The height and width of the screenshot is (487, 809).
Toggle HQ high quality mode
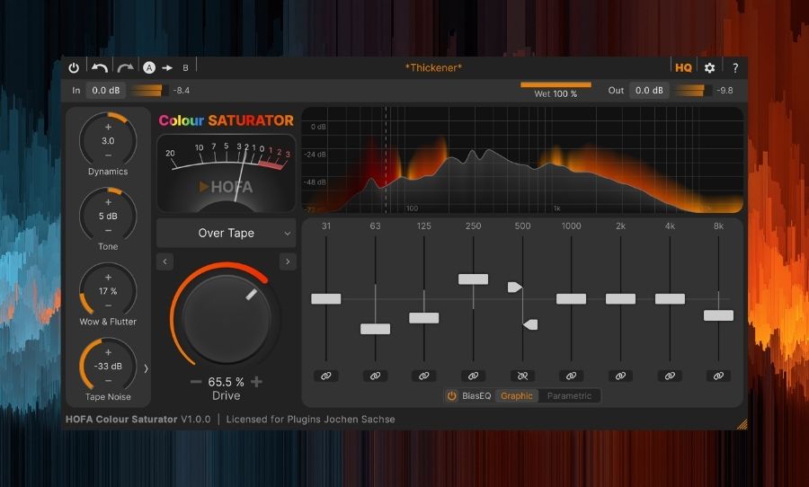point(683,67)
